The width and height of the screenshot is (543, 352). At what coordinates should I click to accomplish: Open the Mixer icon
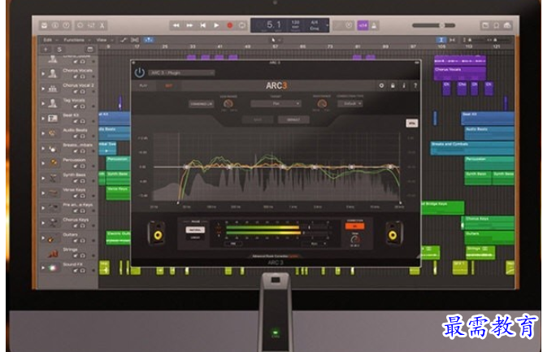pyautogui.click(x=91, y=25)
